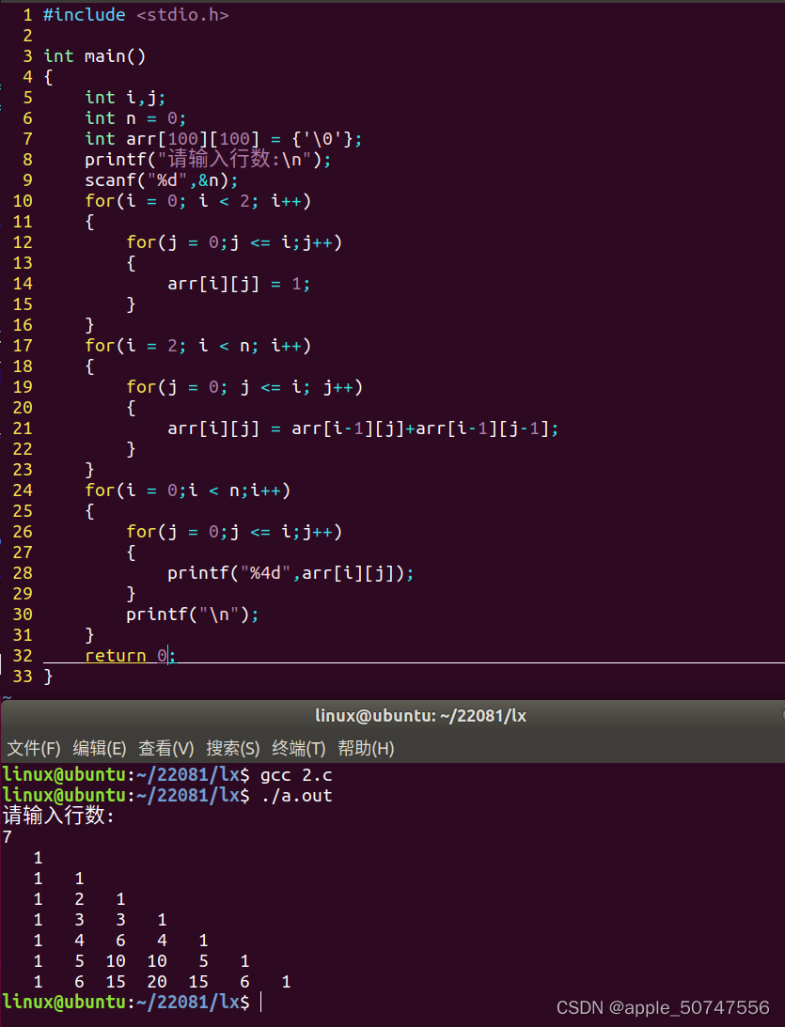Click the arr[100][100] declaration line

click(224, 139)
